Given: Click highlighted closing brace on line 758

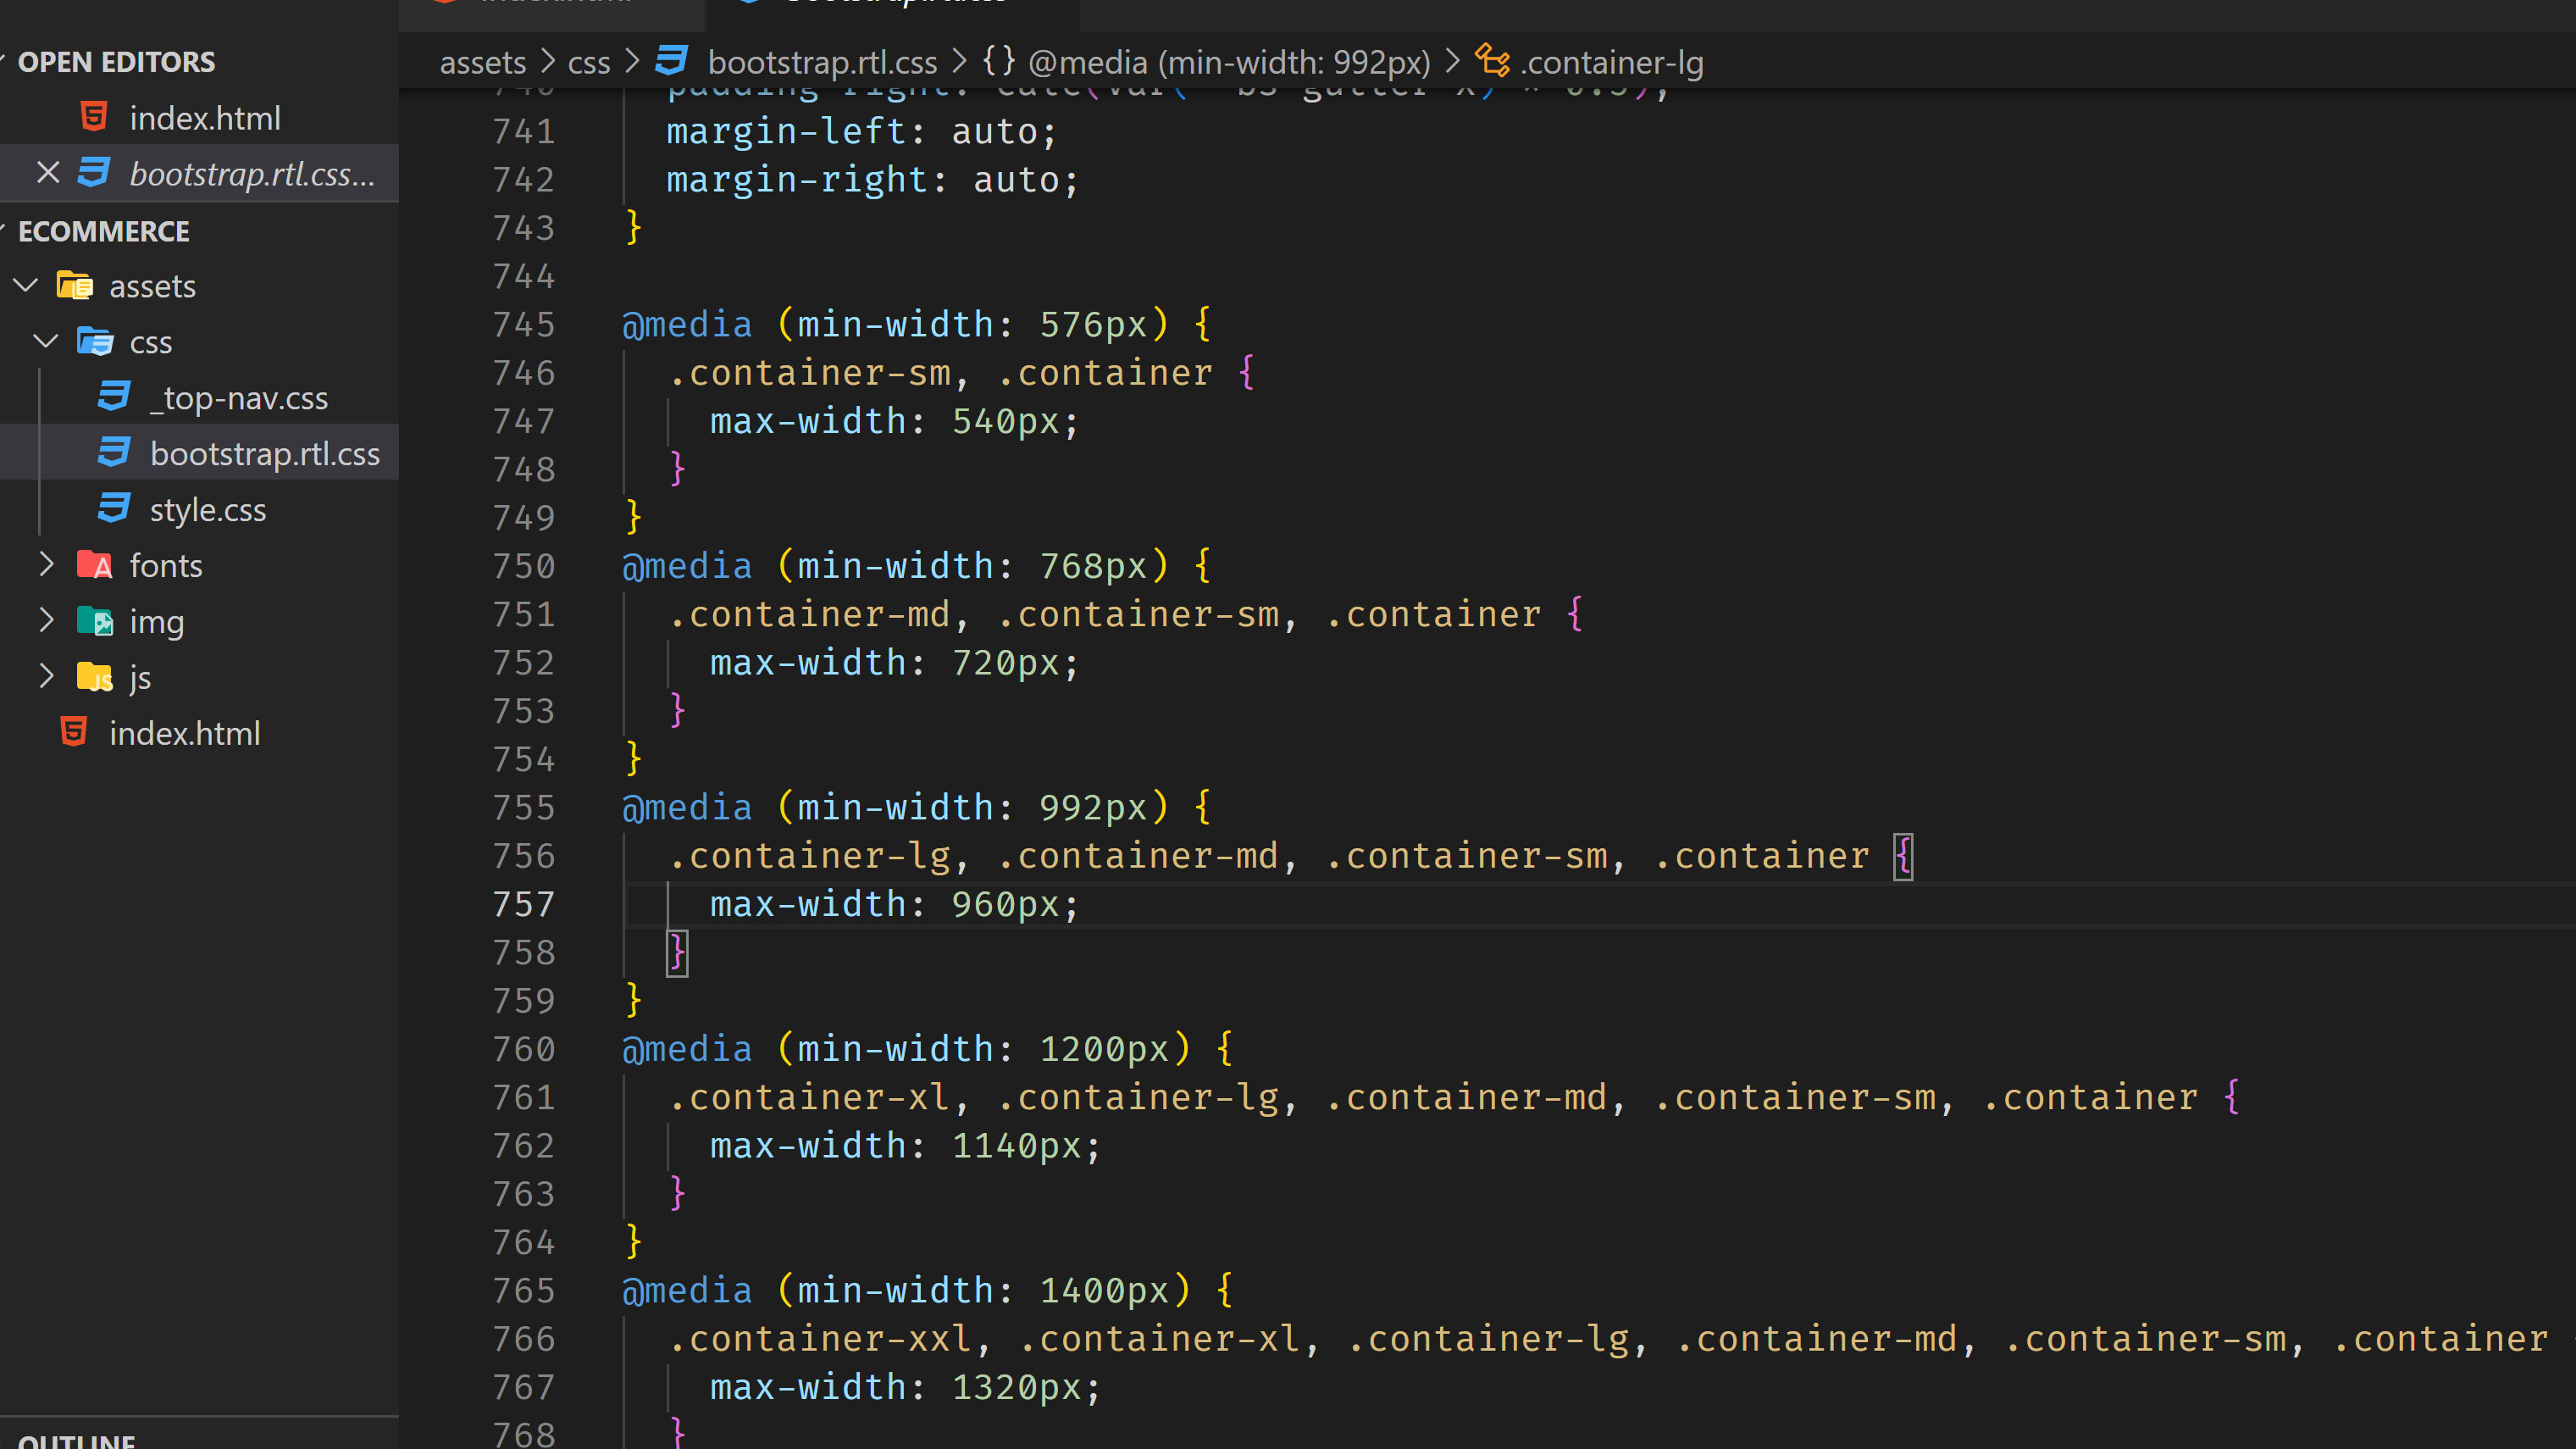Looking at the screenshot, I should click(677, 953).
